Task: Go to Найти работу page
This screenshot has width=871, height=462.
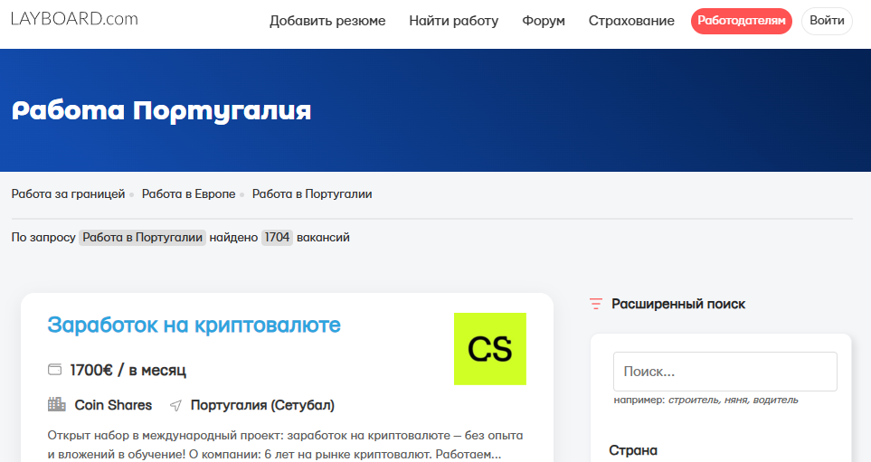Action: (x=453, y=21)
